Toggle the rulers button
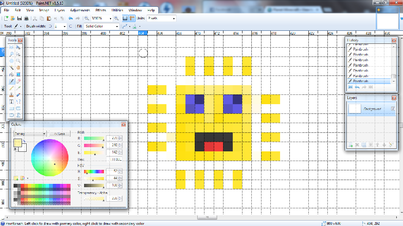This screenshot has width=403, height=226. click(x=132, y=18)
